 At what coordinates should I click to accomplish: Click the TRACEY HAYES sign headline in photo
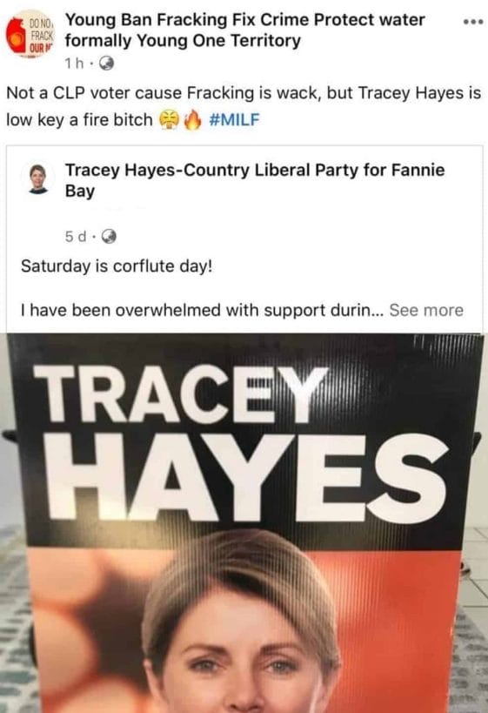click(241, 443)
